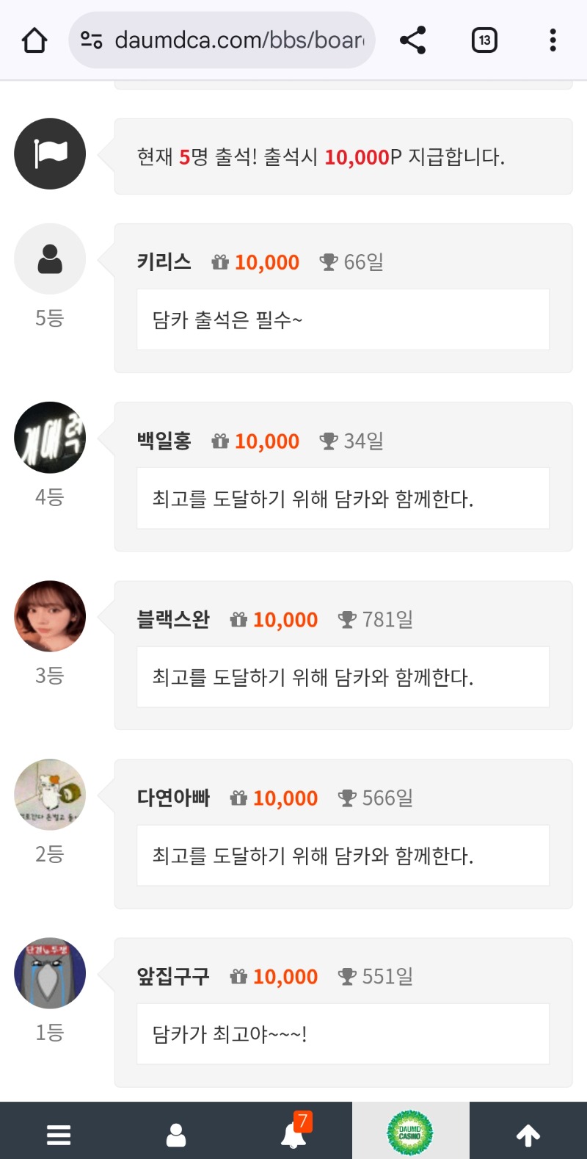Click the username 앞집구구

[173, 976]
